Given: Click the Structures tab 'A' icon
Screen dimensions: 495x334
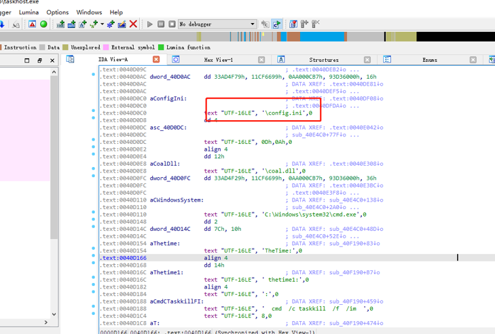Looking at the screenshot, I should pyautogui.click(x=281, y=59).
